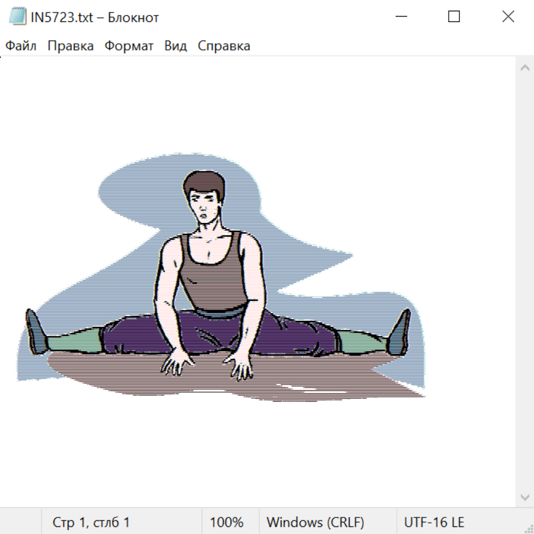Open the Файл menu
Viewport: 534px width, 534px height.
pyautogui.click(x=21, y=46)
